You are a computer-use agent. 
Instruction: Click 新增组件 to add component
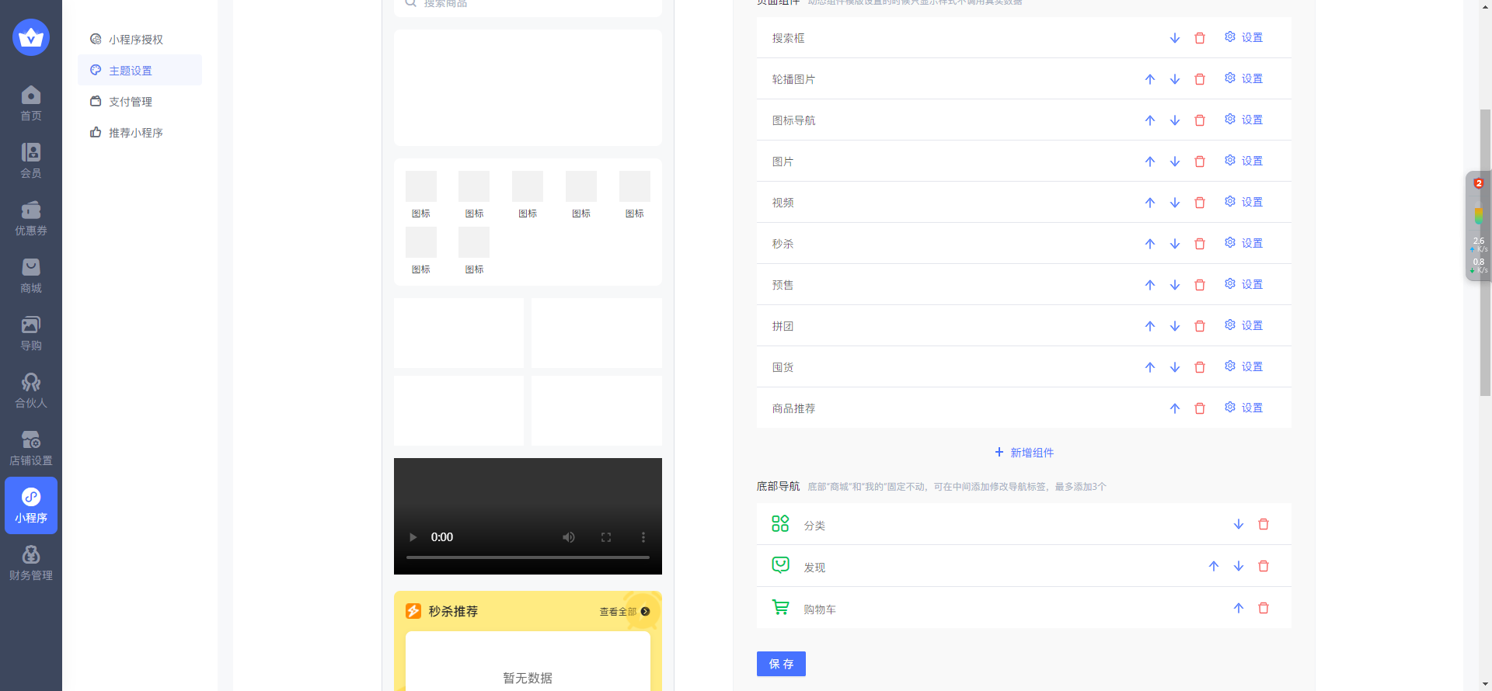[x=1024, y=453]
